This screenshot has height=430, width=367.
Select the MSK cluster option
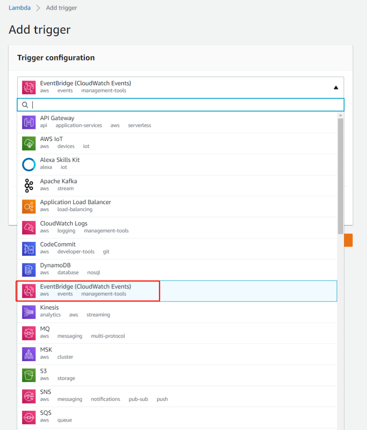pos(46,354)
